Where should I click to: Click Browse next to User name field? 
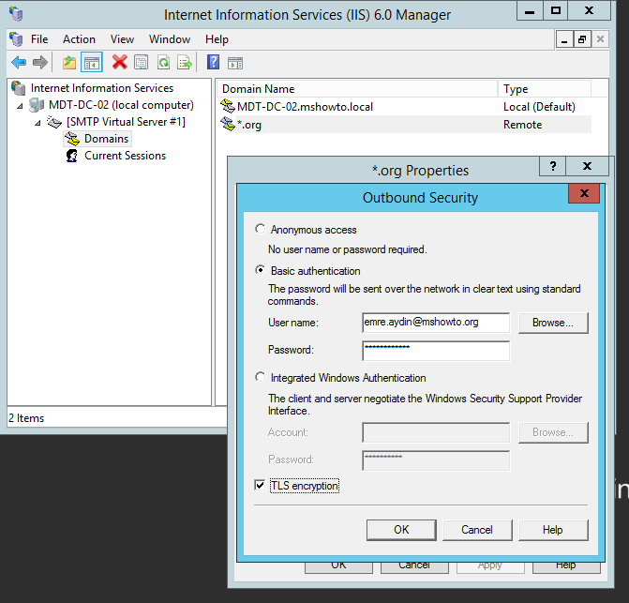(x=553, y=323)
